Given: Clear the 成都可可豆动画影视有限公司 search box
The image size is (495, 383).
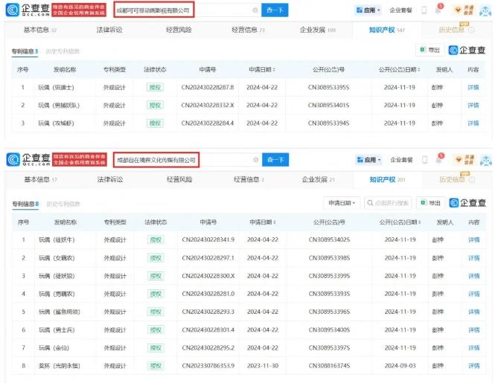Looking at the screenshot, I should coord(255,10).
